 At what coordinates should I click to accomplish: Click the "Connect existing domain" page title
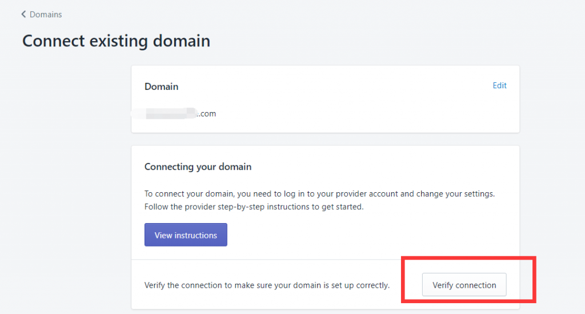tap(116, 41)
